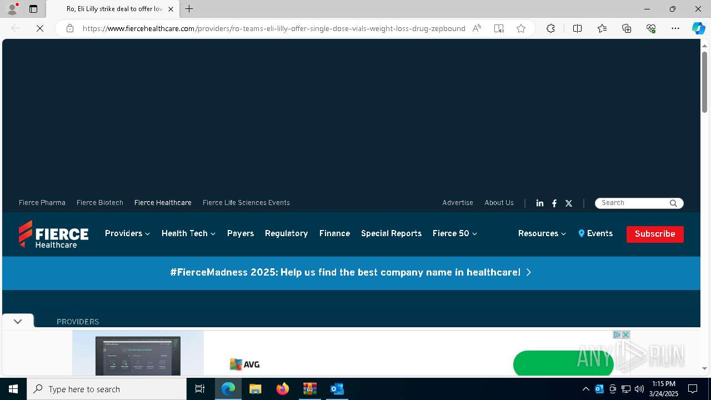Viewport: 711px width, 400px height.
Task: Open File Explorer from taskbar
Action: tap(256, 389)
